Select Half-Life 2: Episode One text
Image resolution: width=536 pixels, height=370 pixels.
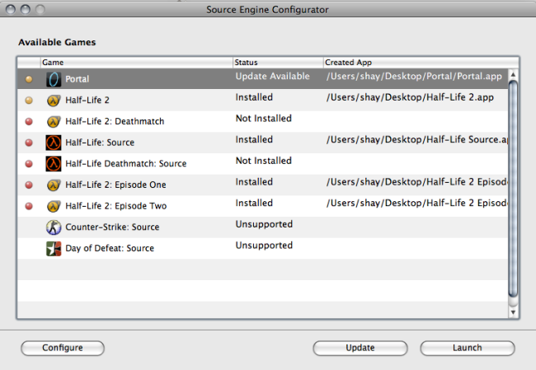coord(115,185)
